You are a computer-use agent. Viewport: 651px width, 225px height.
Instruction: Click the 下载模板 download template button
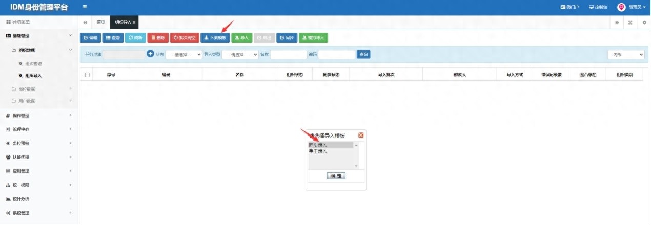[x=215, y=38]
